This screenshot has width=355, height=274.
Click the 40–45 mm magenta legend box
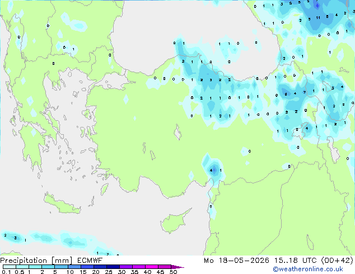(152, 267)
